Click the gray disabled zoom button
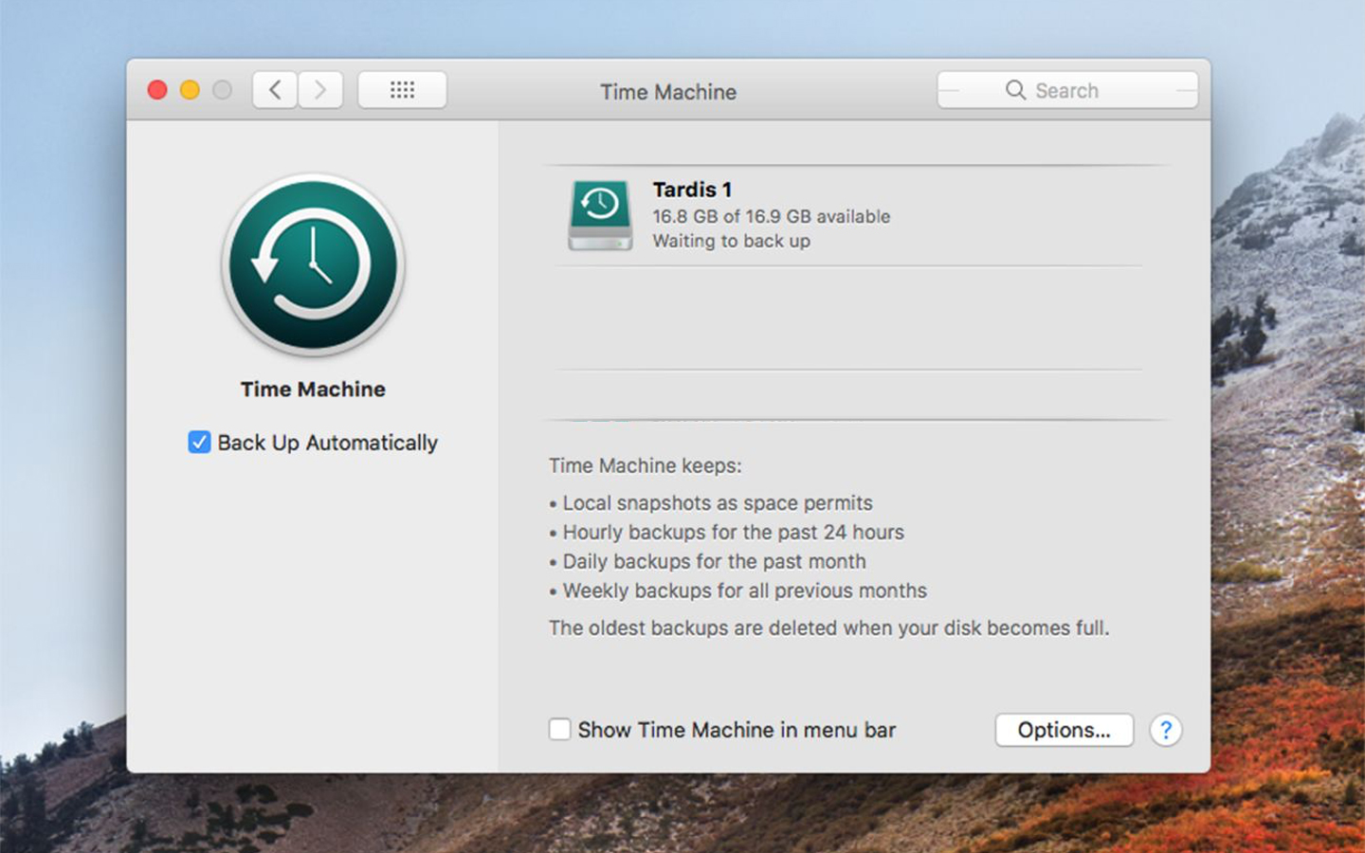Screen dimensions: 1365x853 point(222,90)
